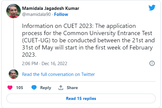Open the large profile photo of the author
Image resolution: width=162 pixels, height=108 pixels.
(14, 11)
